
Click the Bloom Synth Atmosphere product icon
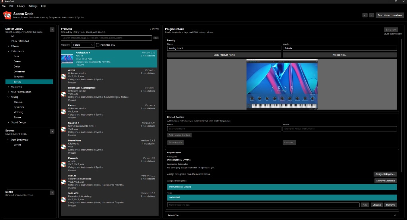63,94
